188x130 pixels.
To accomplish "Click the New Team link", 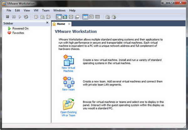I will [x=68, y=90].
